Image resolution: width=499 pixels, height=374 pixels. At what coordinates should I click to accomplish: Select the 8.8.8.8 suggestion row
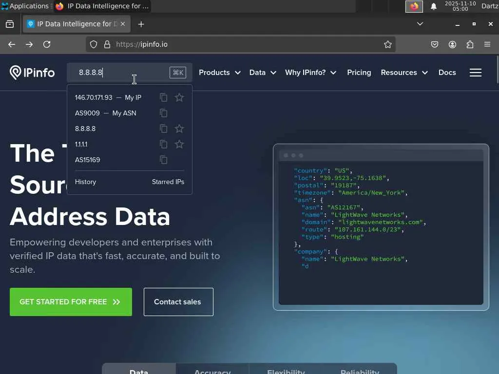click(85, 129)
